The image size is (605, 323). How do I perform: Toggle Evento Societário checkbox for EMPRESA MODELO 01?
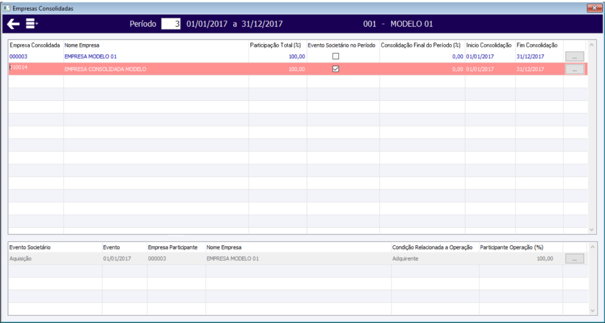tap(336, 56)
